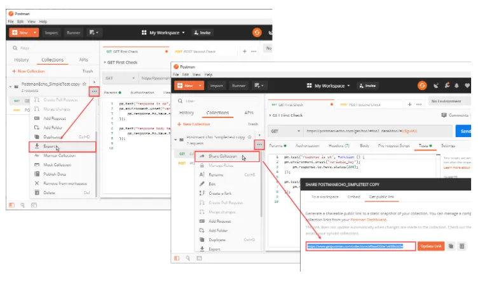This screenshot has width=494, height=283.
Task: Click the heart icon in front window header
Action: coord(467,86)
